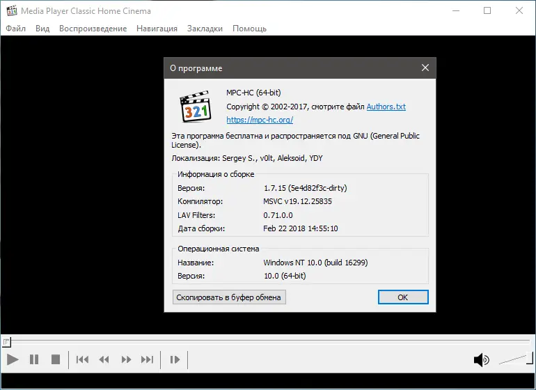Click OS version value 10.0 (64-bit)
The image size is (536, 390).
click(285, 276)
